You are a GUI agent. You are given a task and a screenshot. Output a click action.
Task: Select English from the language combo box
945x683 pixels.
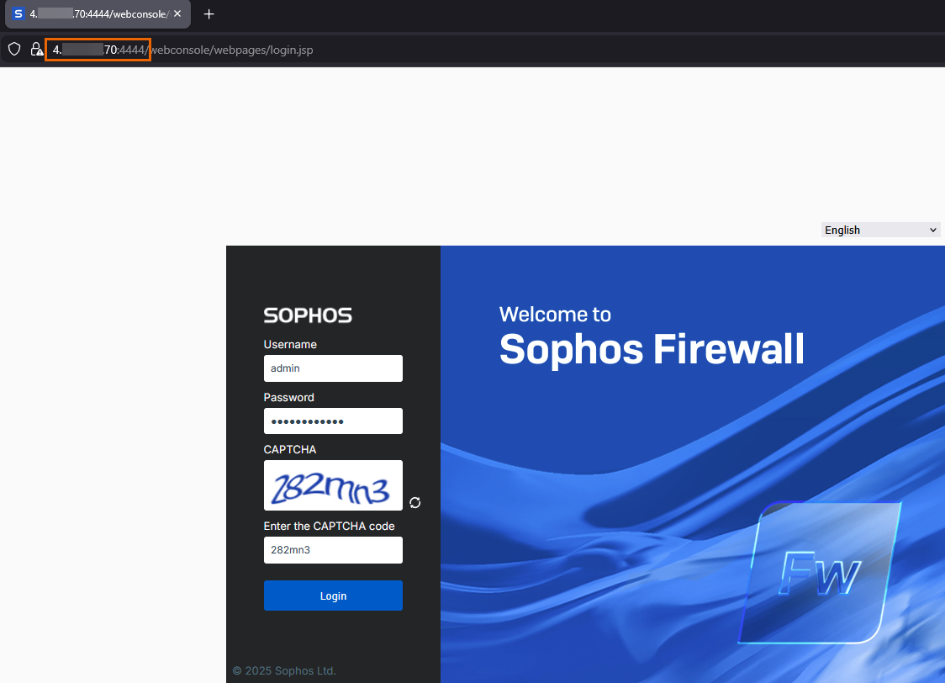(x=880, y=229)
